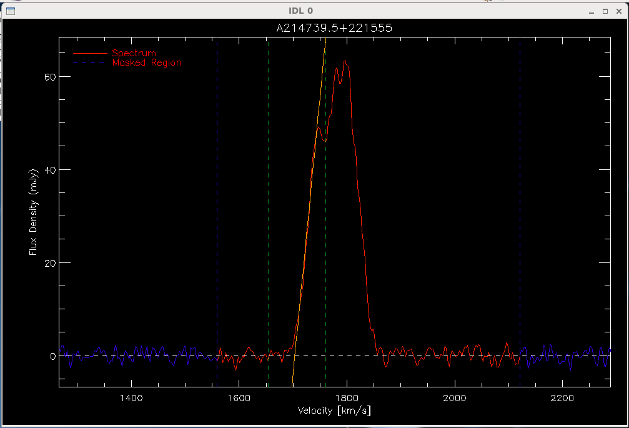Open the window menu icon of IDL 0
Viewport: 629px width, 428px height.
(11, 11)
